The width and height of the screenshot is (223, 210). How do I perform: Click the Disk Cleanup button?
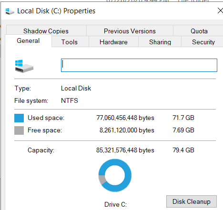(x=192, y=201)
